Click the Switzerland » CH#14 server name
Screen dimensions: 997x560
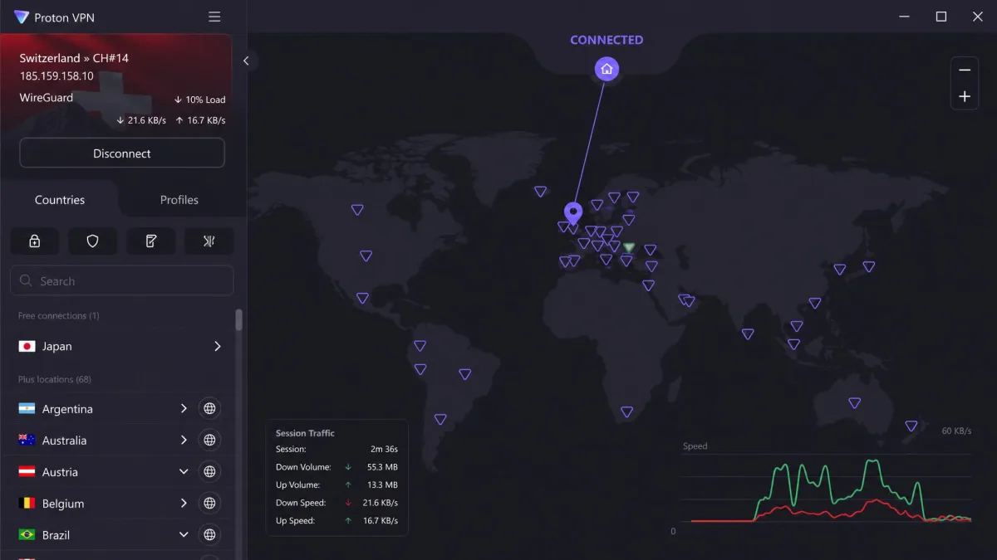click(x=74, y=58)
